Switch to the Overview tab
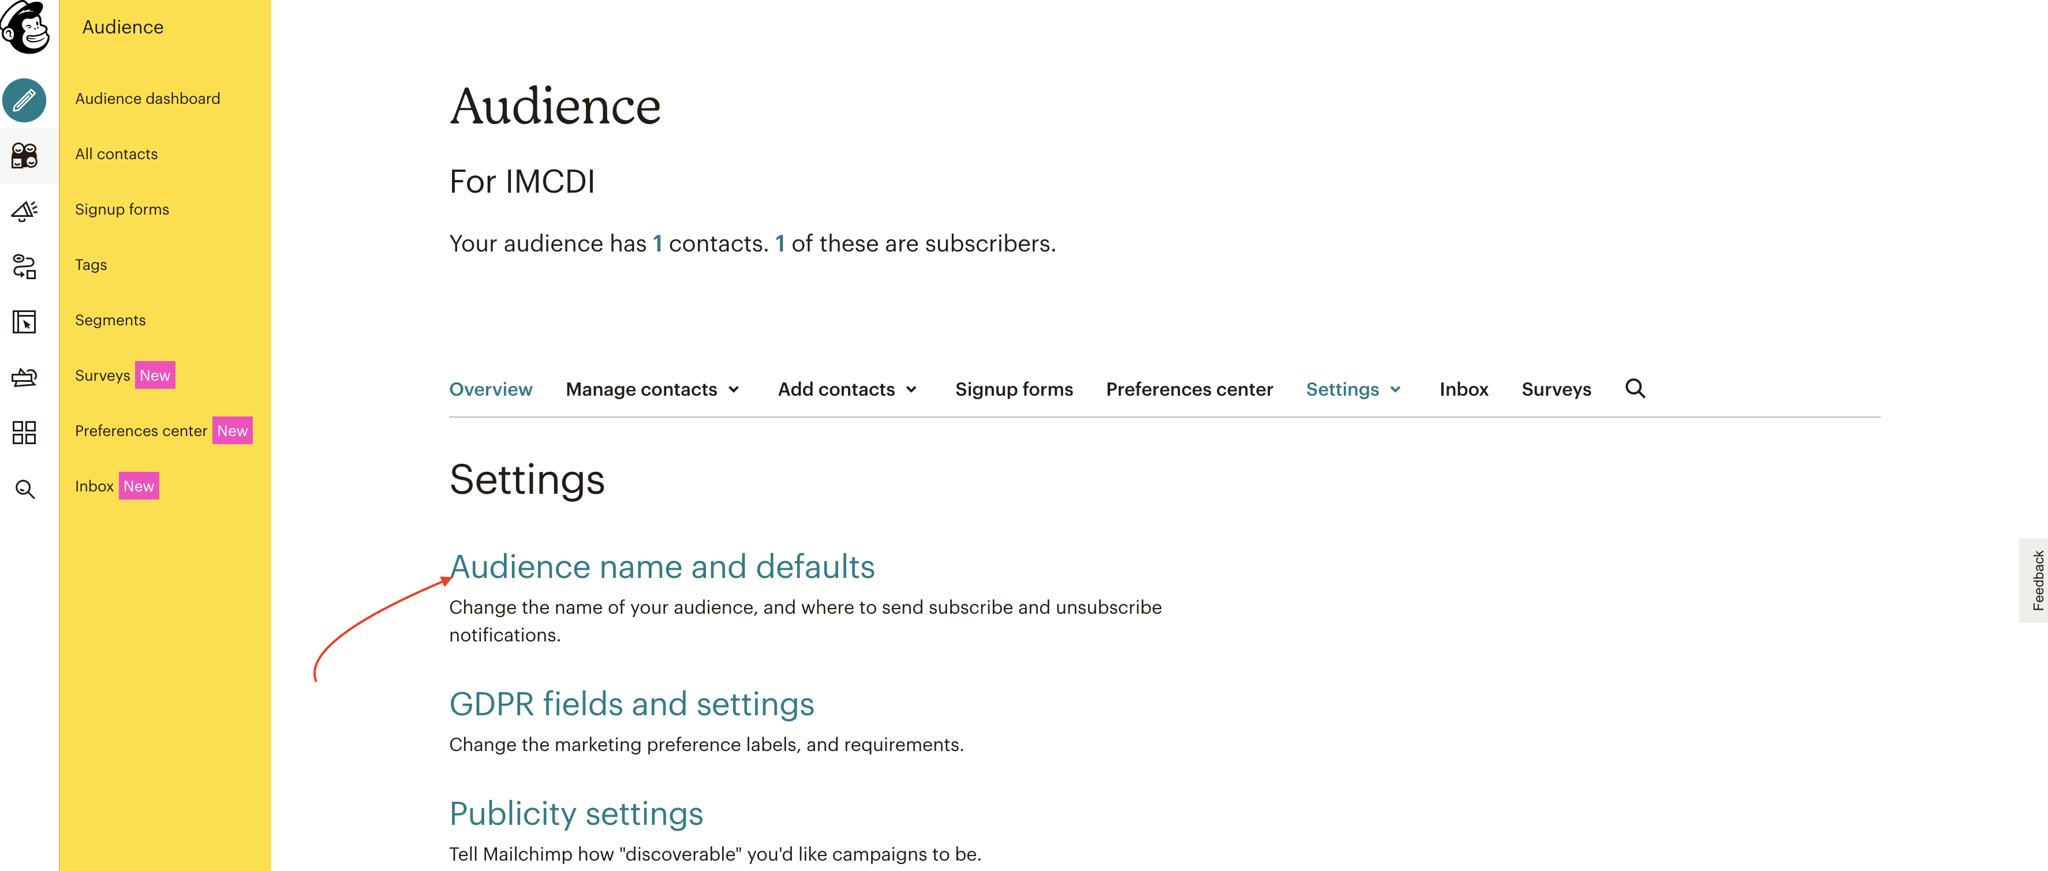 (491, 389)
